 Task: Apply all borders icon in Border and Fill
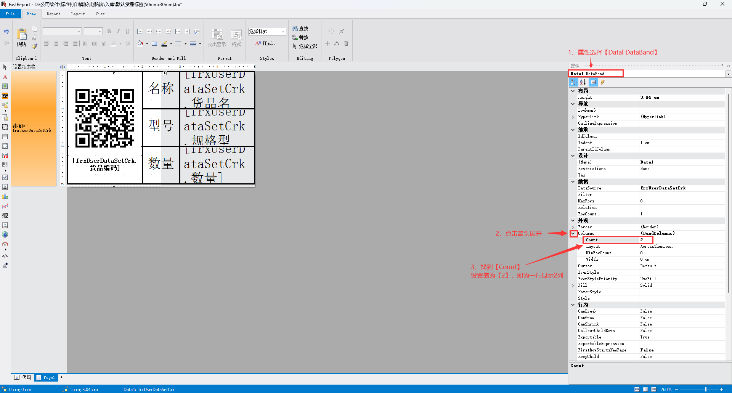[x=140, y=32]
